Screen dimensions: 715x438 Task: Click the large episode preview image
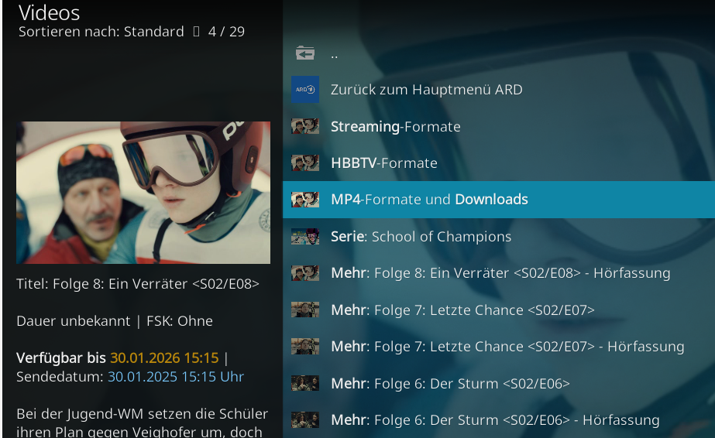click(143, 192)
